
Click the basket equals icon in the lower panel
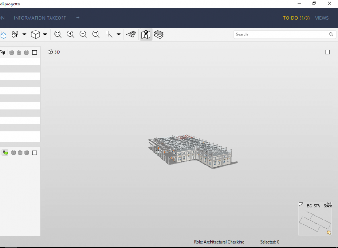click(27, 153)
